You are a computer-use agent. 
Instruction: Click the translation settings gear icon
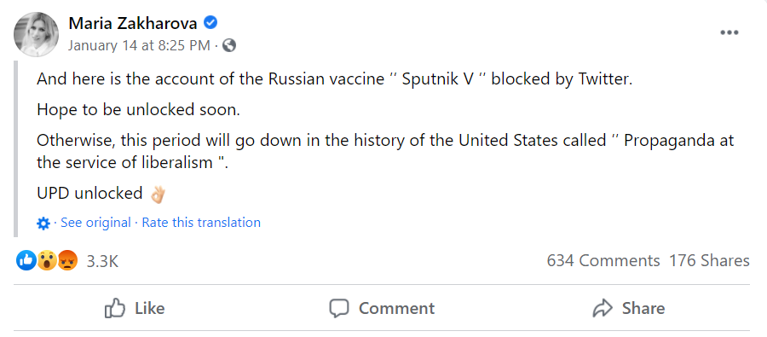(43, 224)
